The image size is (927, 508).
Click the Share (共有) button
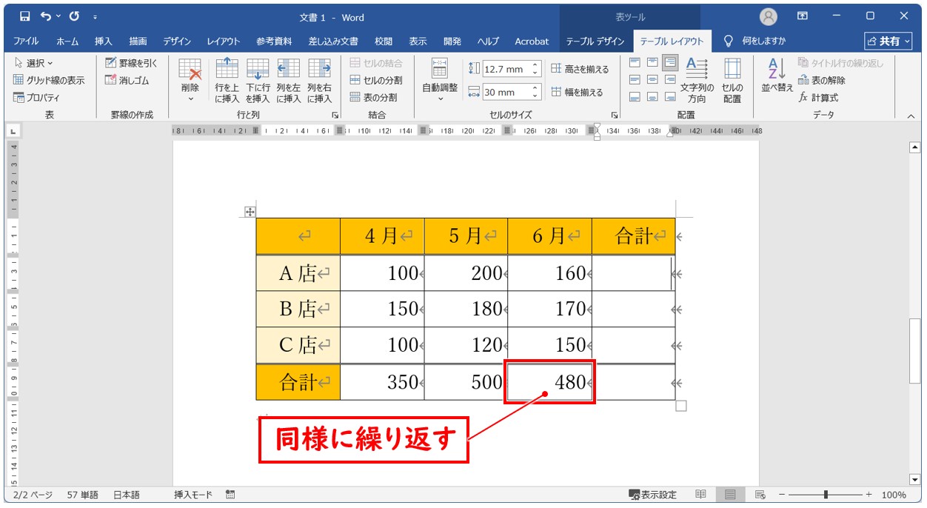888,41
